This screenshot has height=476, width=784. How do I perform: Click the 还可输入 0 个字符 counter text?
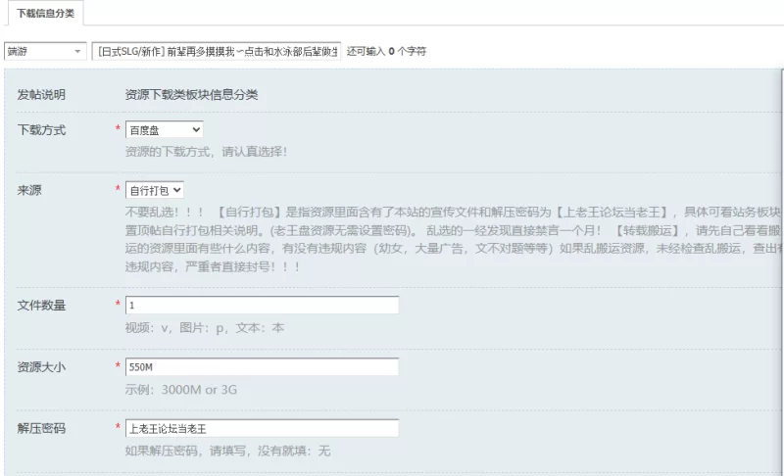tap(386, 51)
